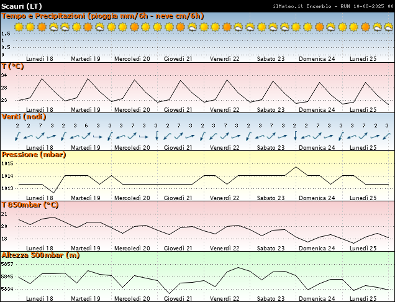Click the last weather icon at row's right end
395x302 pixels.
(x=389, y=27)
